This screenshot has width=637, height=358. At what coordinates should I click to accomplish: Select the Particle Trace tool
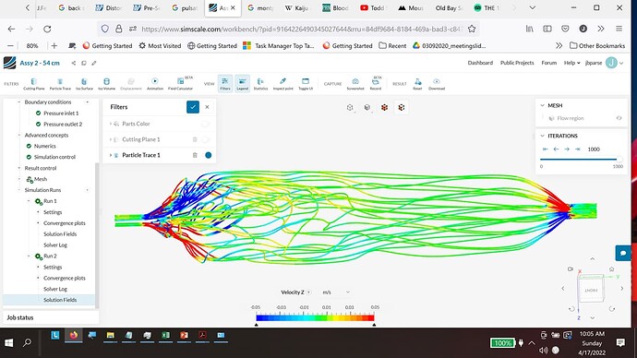[60, 84]
